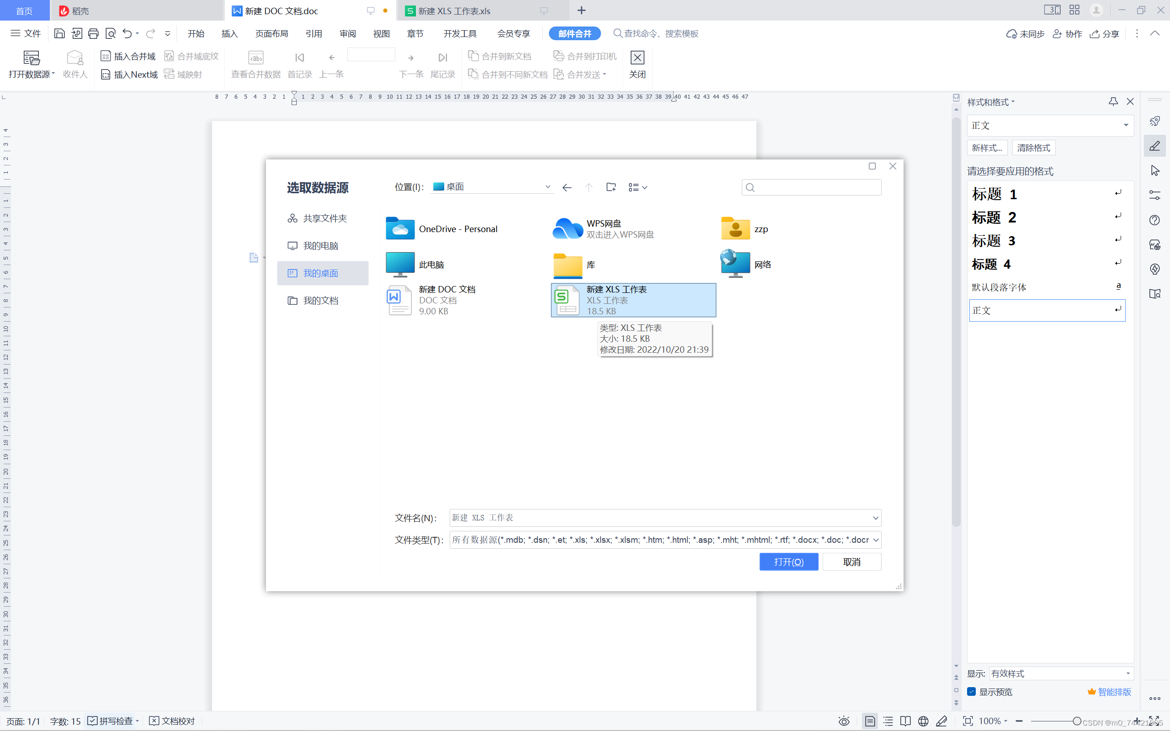
Task: Click the zoom slider handle
Action: [x=1077, y=721]
